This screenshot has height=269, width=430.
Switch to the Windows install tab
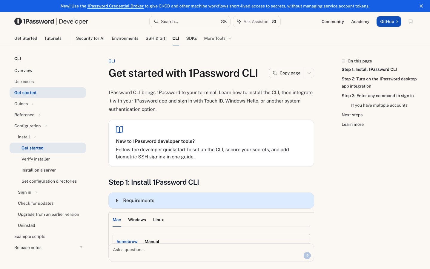(137, 220)
